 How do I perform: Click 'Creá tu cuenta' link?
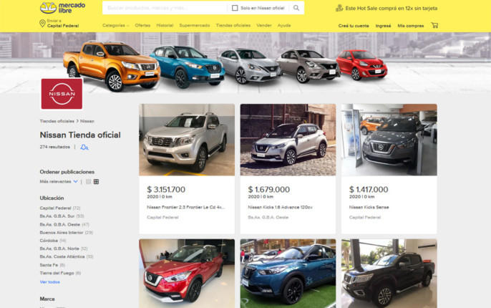tap(354, 25)
